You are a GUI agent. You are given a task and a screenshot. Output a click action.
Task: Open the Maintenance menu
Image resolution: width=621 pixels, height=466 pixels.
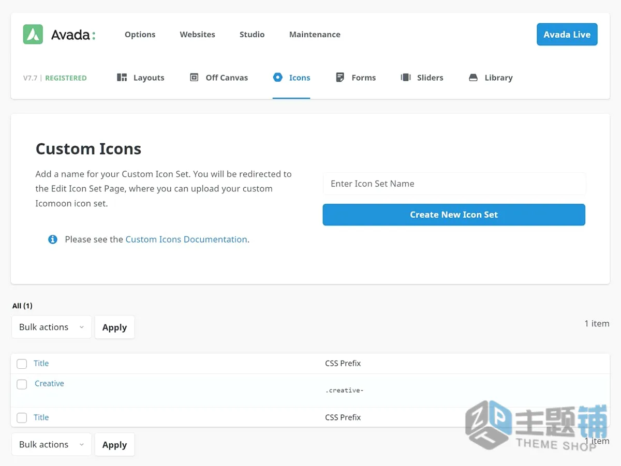315,35
